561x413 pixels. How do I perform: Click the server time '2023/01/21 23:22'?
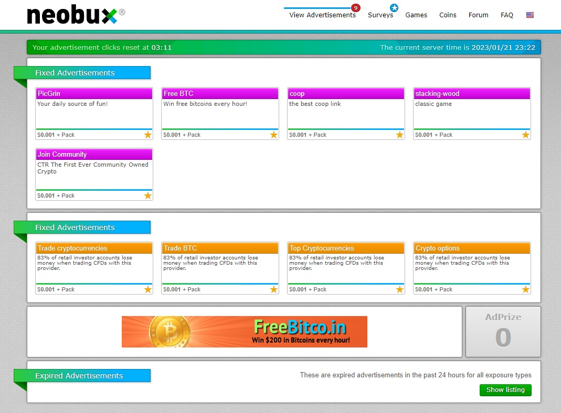coord(503,48)
